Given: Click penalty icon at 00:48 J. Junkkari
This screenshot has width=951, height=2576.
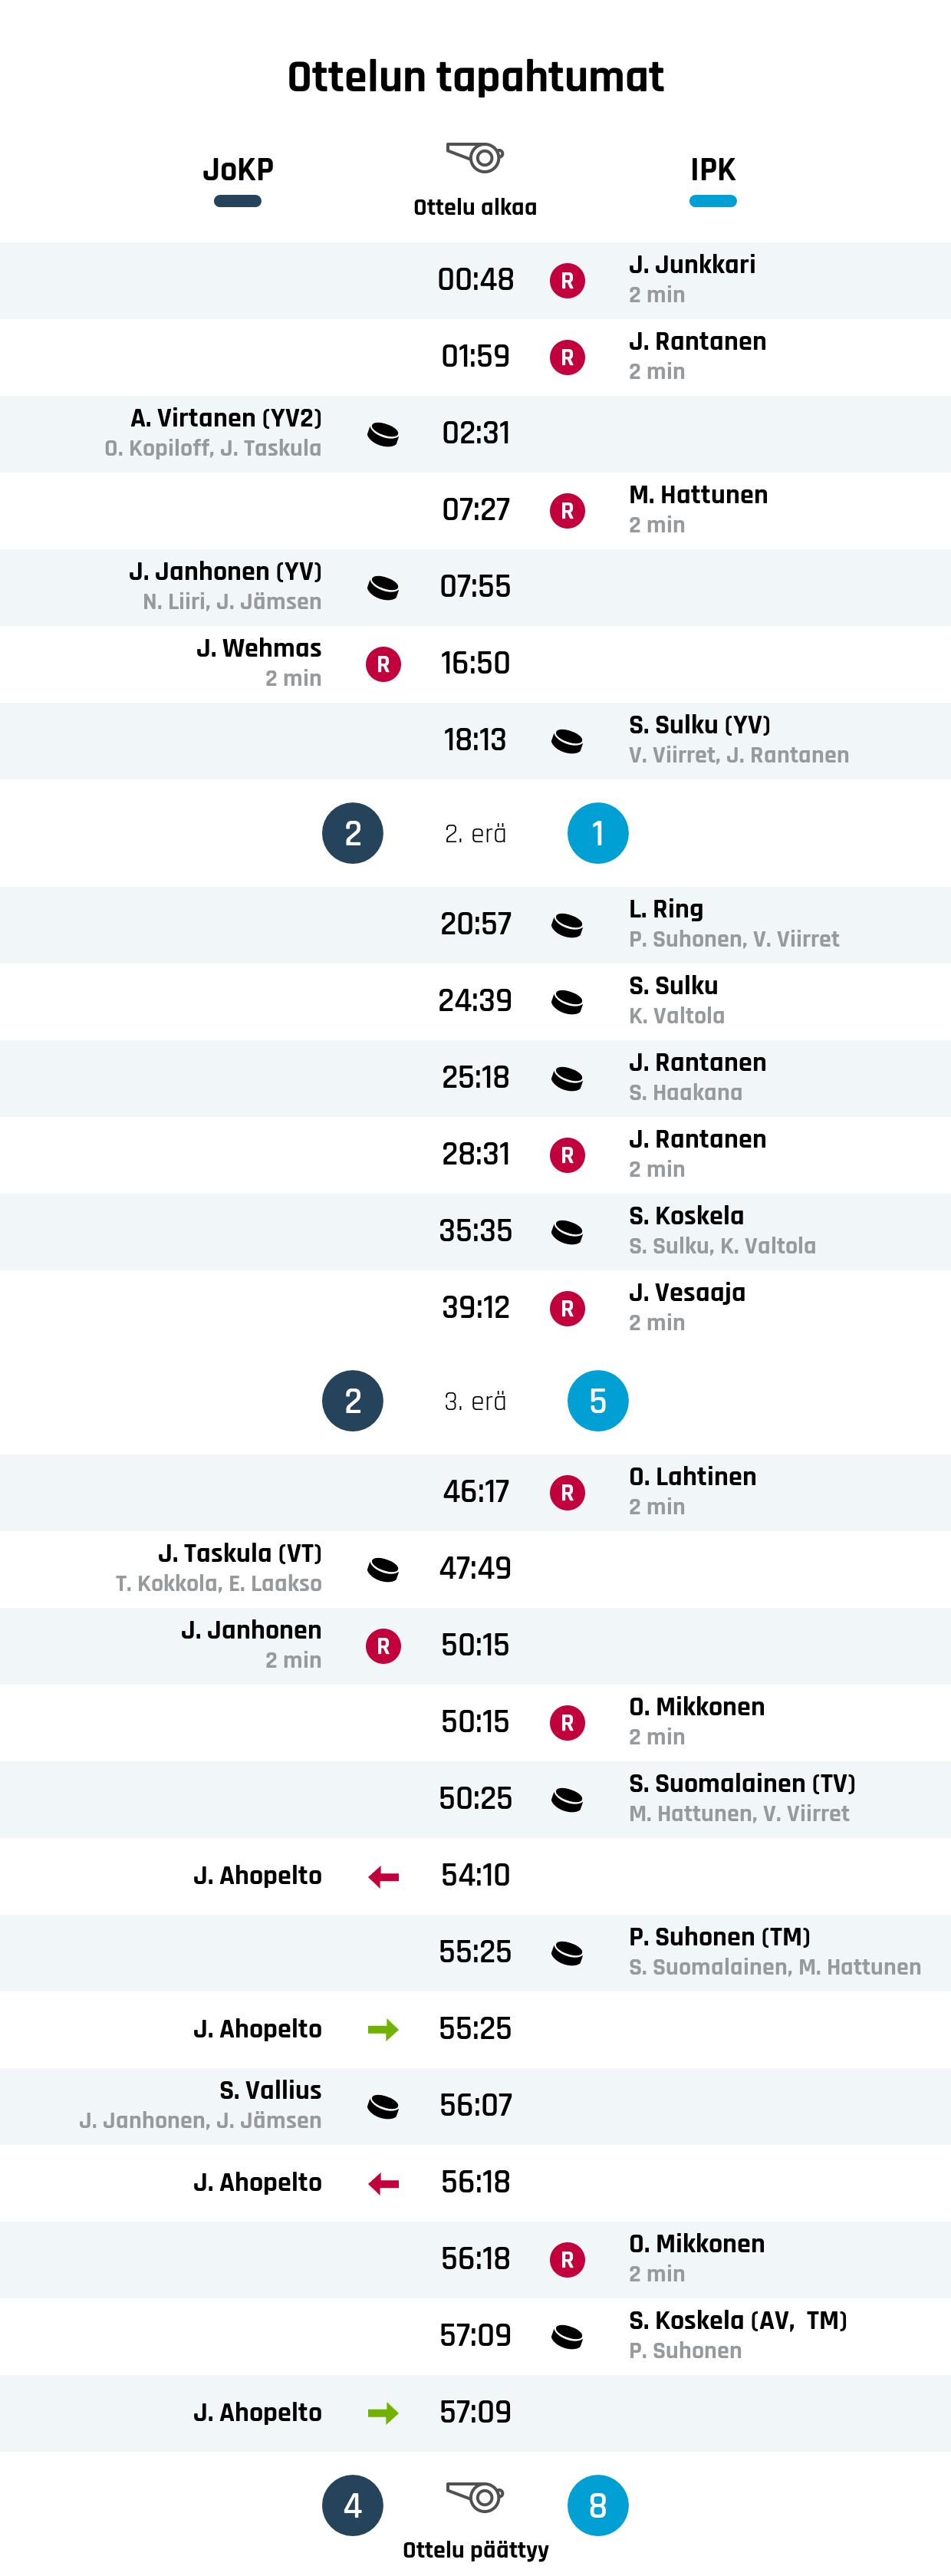Looking at the screenshot, I should point(567,281).
